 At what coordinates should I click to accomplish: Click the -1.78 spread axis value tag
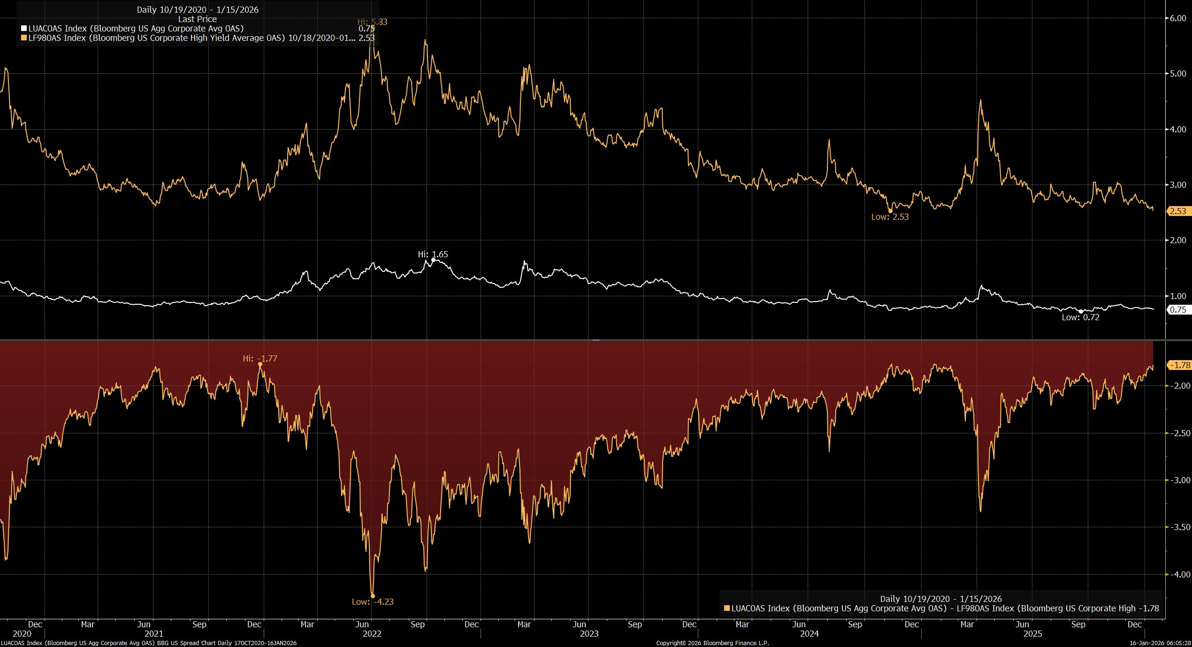pos(1179,365)
